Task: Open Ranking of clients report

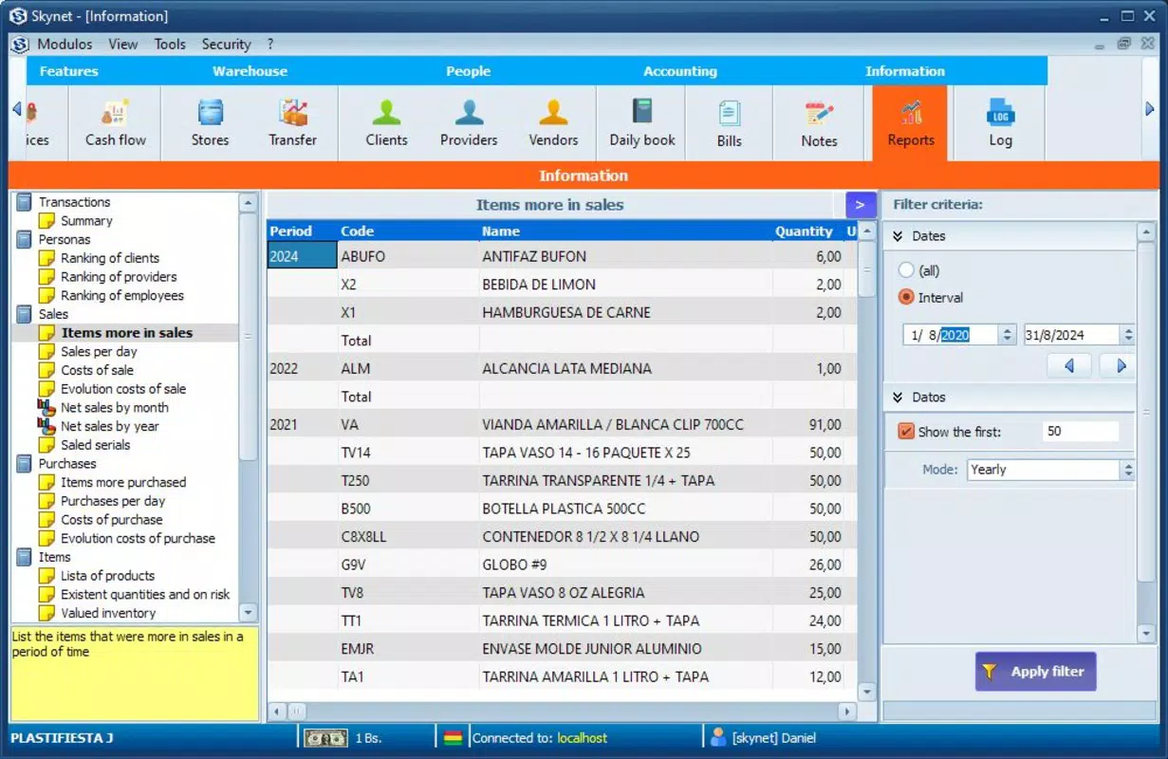Action: pyautogui.click(x=110, y=258)
